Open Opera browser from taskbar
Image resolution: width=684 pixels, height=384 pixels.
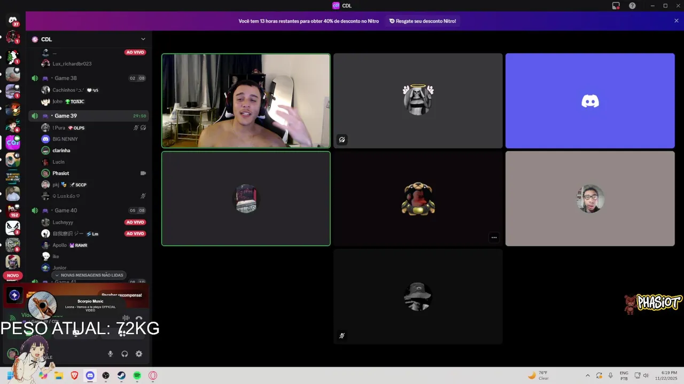click(153, 375)
